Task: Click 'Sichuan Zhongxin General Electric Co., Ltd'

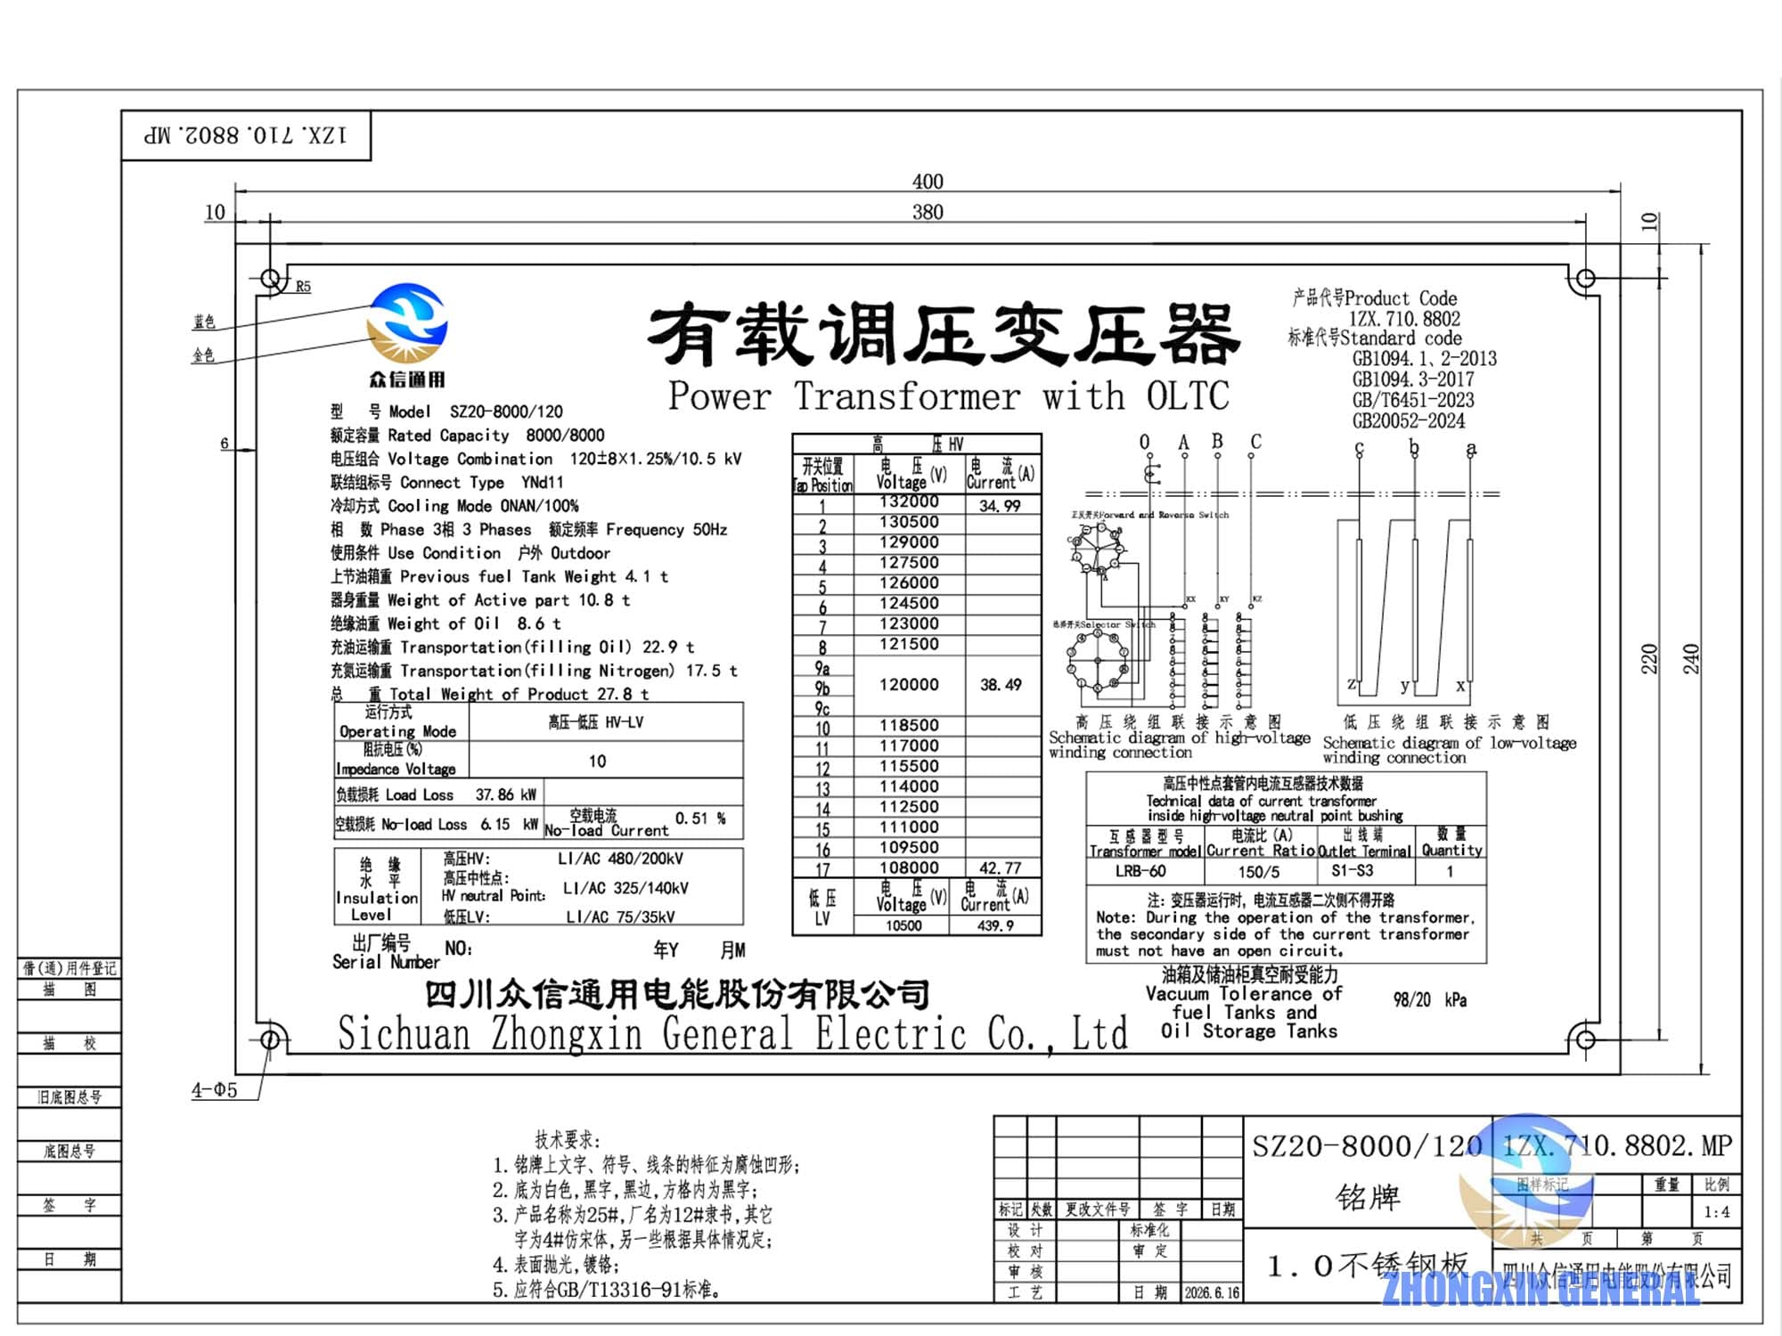Action: (x=732, y=1035)
